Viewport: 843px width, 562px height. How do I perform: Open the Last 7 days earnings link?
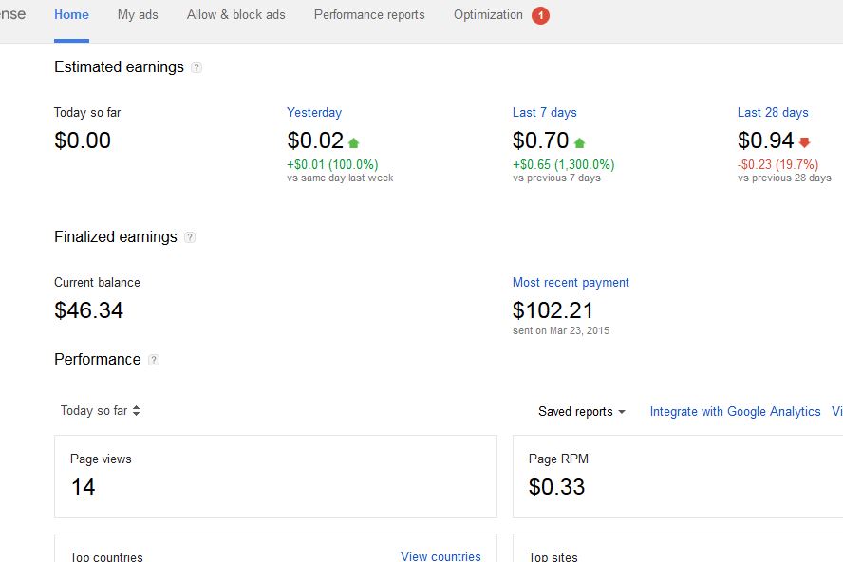click(545, 112)
